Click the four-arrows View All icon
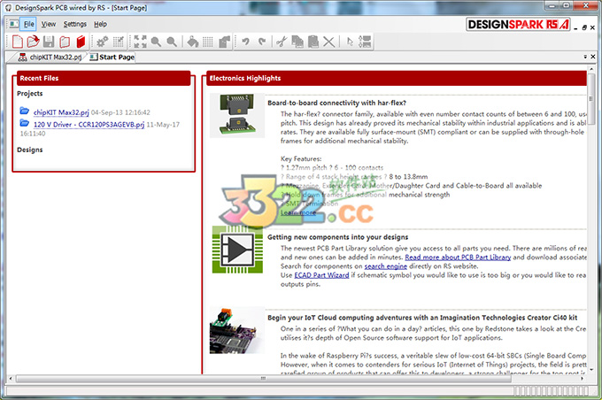This screenshot has width=602, height=400. (x=140, y=42)
